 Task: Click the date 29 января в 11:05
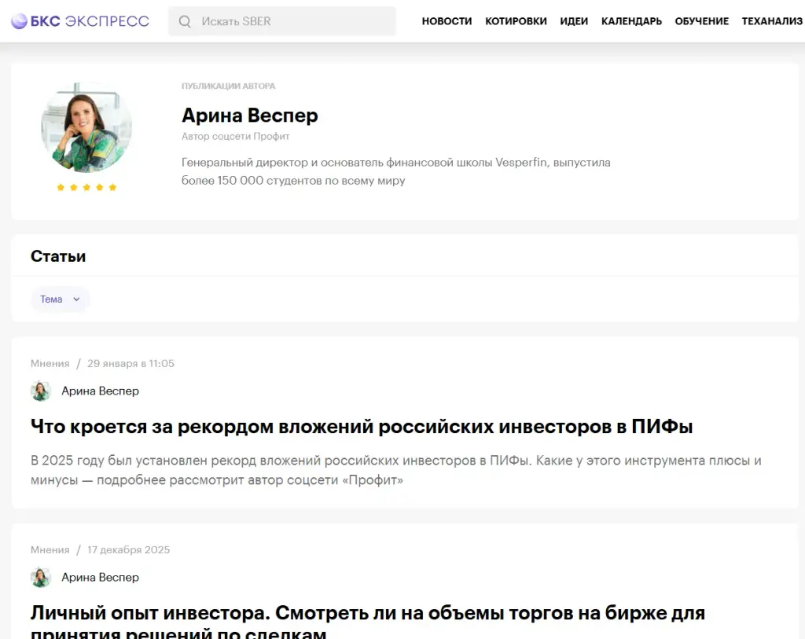click(x=131, y=363)
